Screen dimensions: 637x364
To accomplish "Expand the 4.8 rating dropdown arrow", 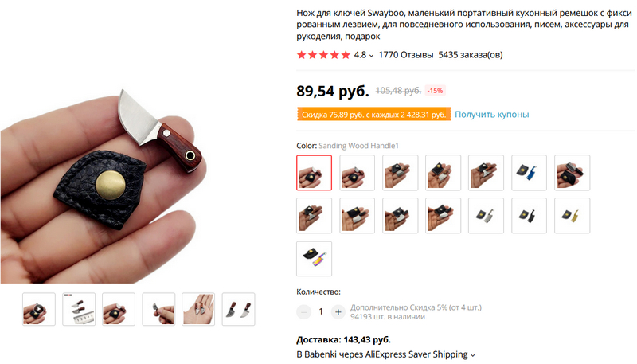I will coord(371,56).
